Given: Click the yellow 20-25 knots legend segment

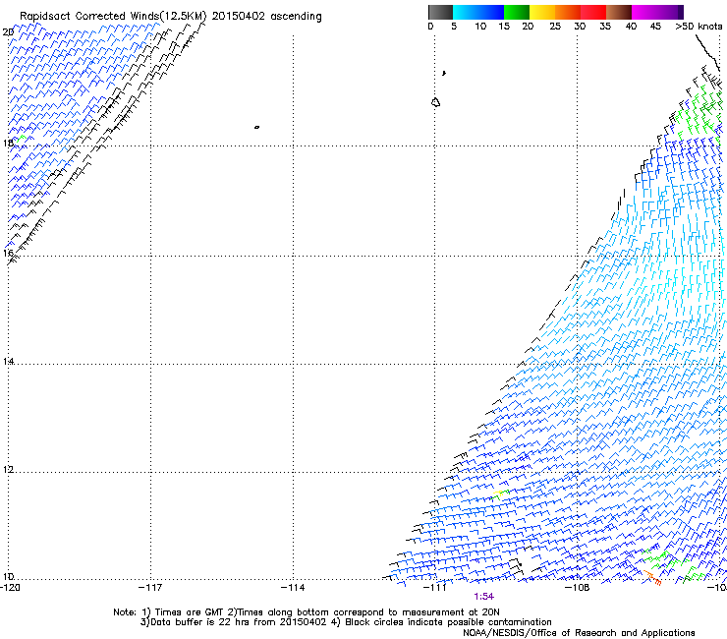Looking at the screenshot, I should click(x=542, y=12).
